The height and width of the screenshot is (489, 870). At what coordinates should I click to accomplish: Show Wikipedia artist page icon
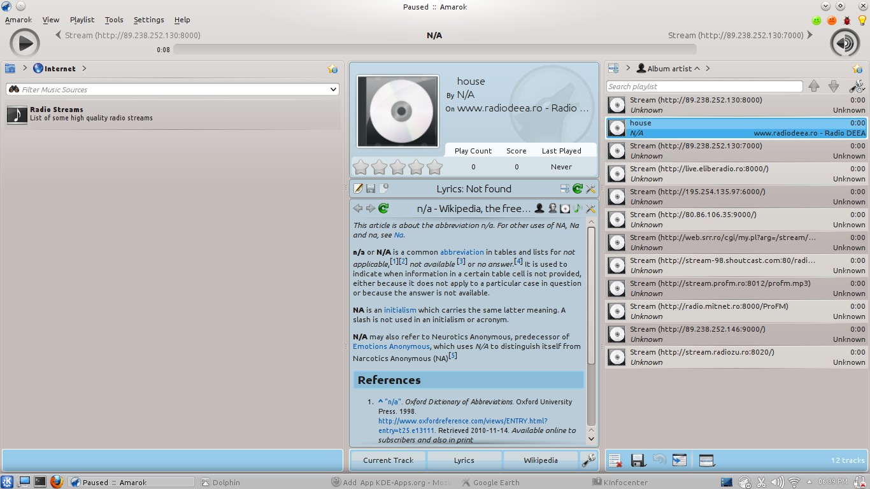(539, 208)
